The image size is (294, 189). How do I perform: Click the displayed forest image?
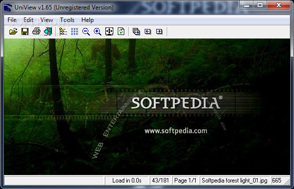pos(147,106)
